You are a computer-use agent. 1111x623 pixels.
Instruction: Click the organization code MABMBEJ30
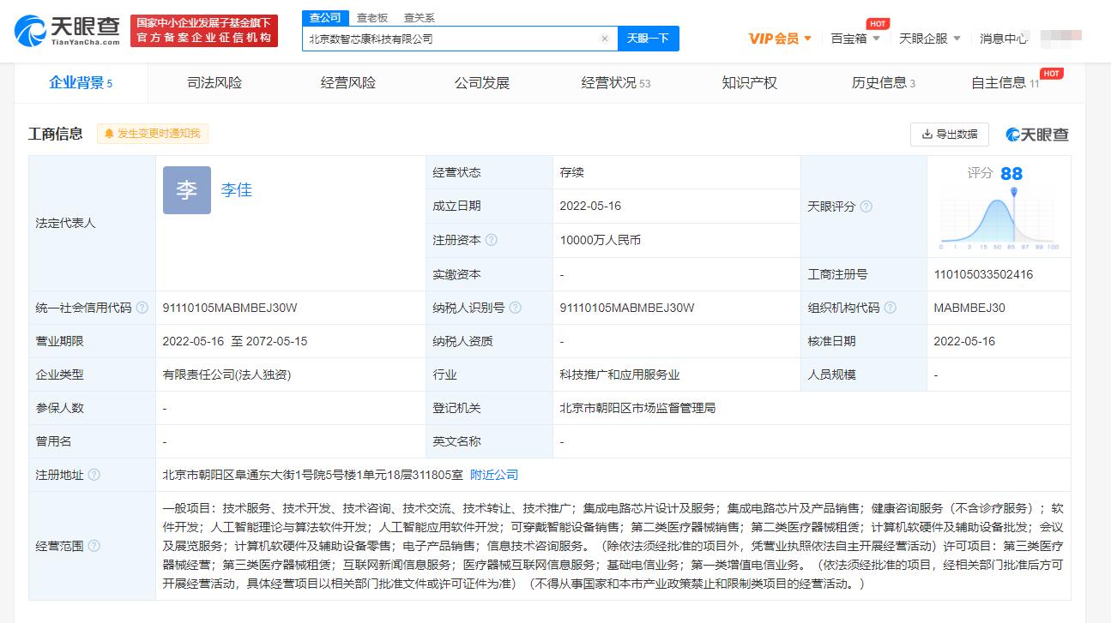(x=969, y=308)
